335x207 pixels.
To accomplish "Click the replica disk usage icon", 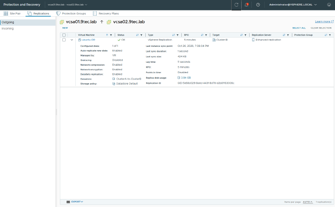I will click(x=179, y=78).
